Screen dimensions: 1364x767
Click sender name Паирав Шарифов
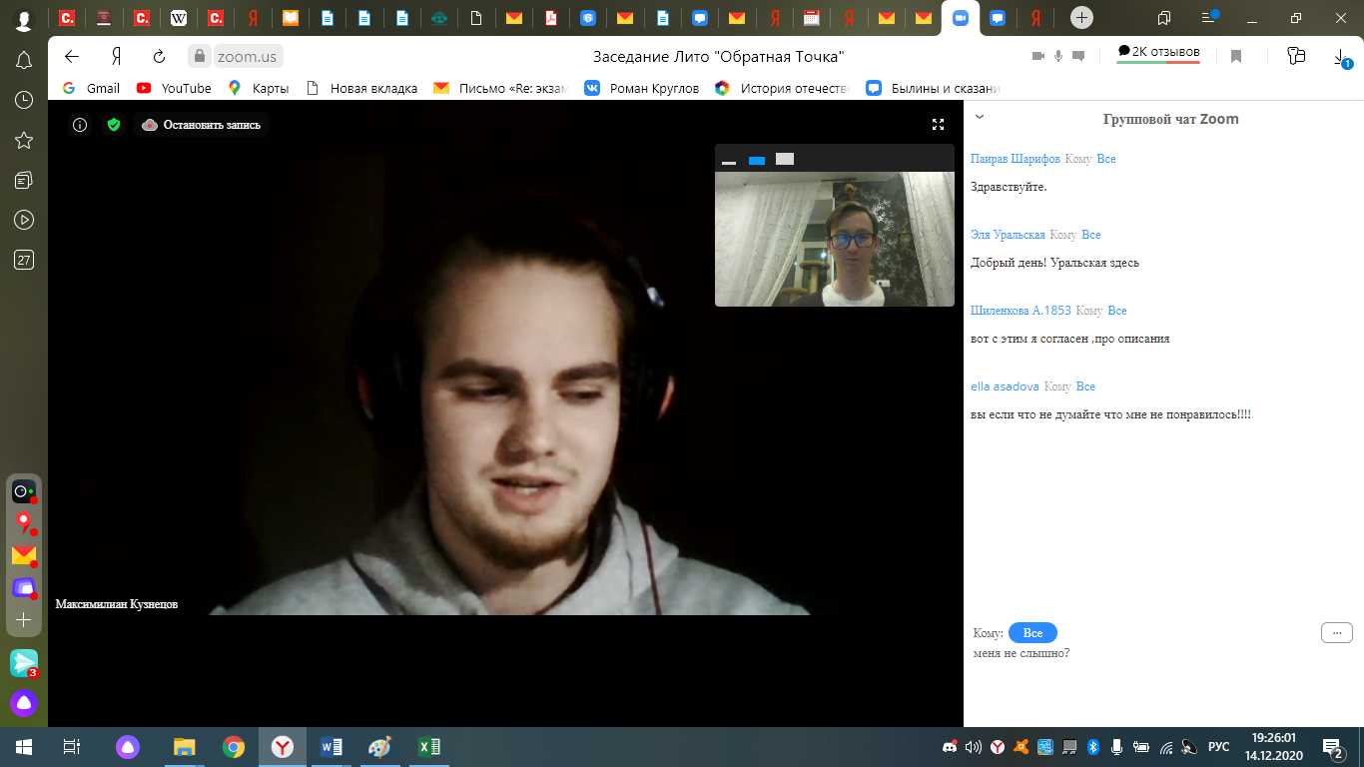(1016, 159)
